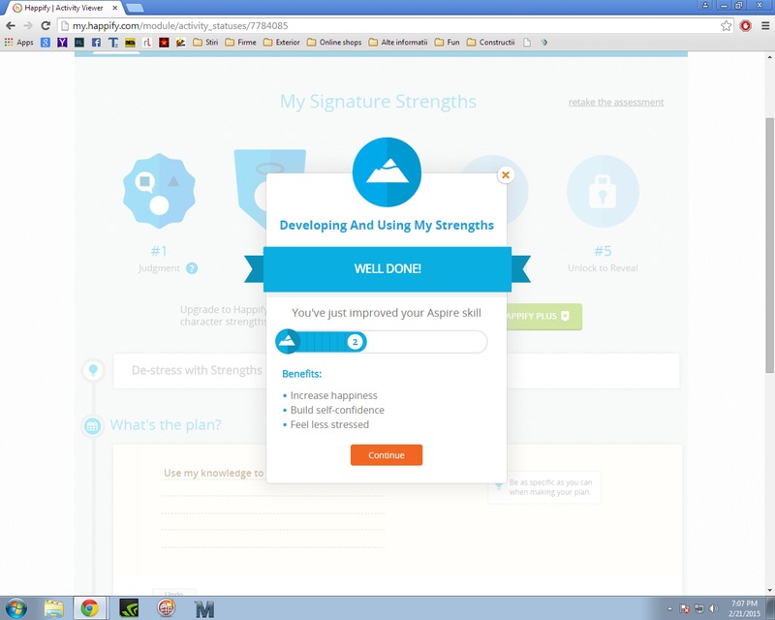Screen dimensions: 775x620
Task: Open the Nvidia app from the taskbar
Action: pyautogui.click(x=129, y=608)
